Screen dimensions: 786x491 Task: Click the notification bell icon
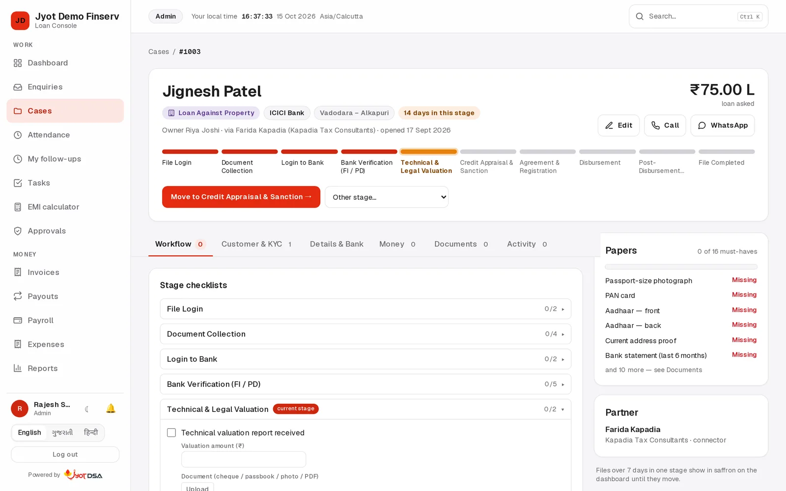point(111,409)
